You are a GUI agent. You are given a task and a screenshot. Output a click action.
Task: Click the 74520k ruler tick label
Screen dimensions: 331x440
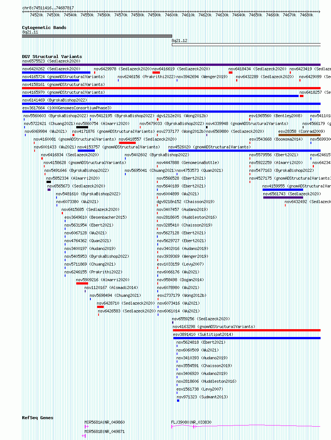[x=36, y=15]
